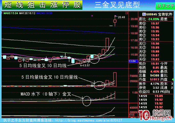Click buy-1 price 19.90
The width and height of the screenshot is (175, 123).
coord(155,44)
